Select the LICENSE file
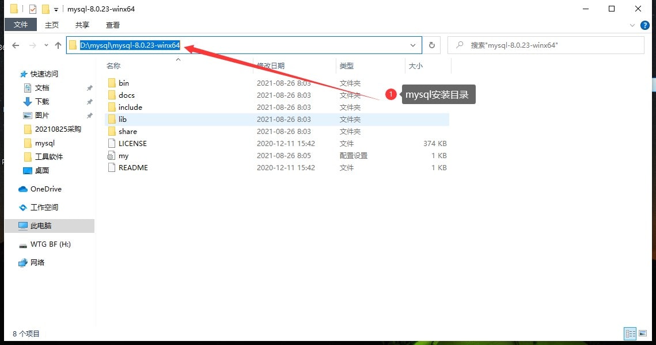 coord(132,143)
